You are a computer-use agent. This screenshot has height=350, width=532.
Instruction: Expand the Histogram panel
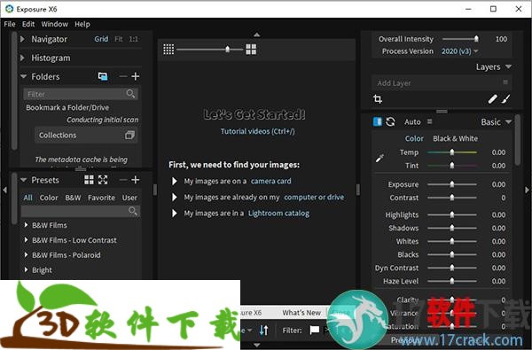click(22, 58)
